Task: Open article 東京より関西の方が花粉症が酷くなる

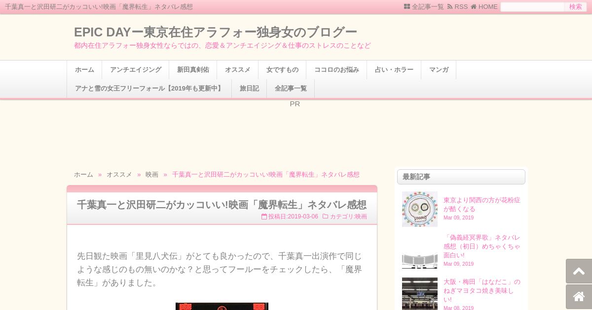Action: click(x=481, y=204)
